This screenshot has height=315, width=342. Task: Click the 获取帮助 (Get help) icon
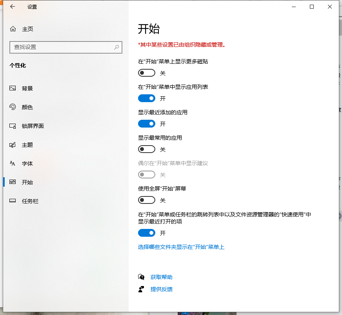point(141,277)
